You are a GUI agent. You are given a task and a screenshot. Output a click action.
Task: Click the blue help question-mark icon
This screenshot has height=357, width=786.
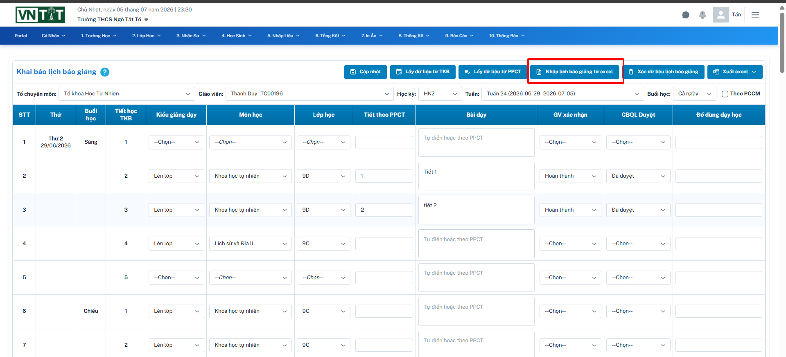click(105, 72)
